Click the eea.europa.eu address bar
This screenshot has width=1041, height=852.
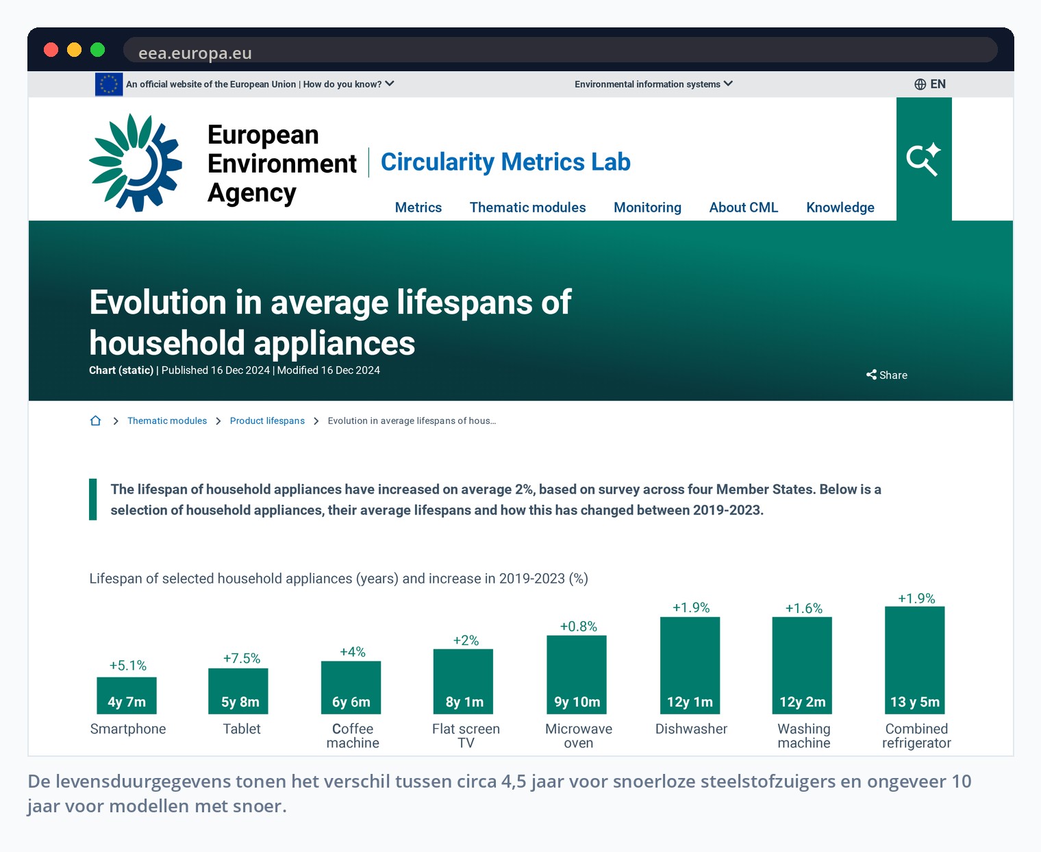560,50
